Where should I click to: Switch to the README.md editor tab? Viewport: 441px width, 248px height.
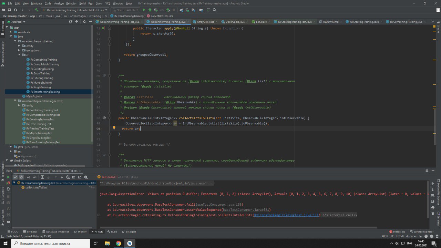point(330,21)
